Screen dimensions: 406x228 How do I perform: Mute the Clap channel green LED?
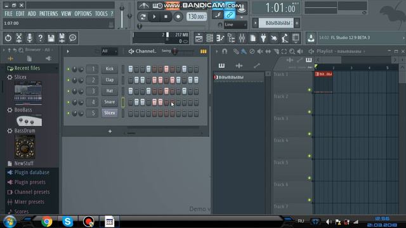(x=69, y=80)
